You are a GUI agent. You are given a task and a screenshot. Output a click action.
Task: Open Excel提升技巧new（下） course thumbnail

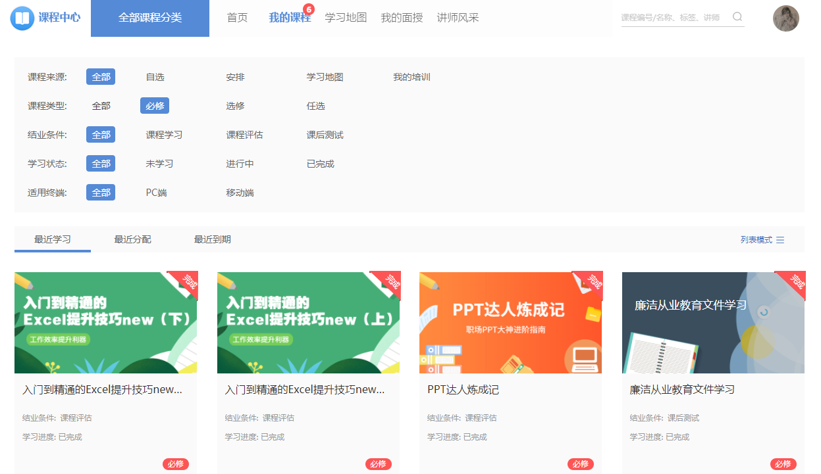click(105, 323)
